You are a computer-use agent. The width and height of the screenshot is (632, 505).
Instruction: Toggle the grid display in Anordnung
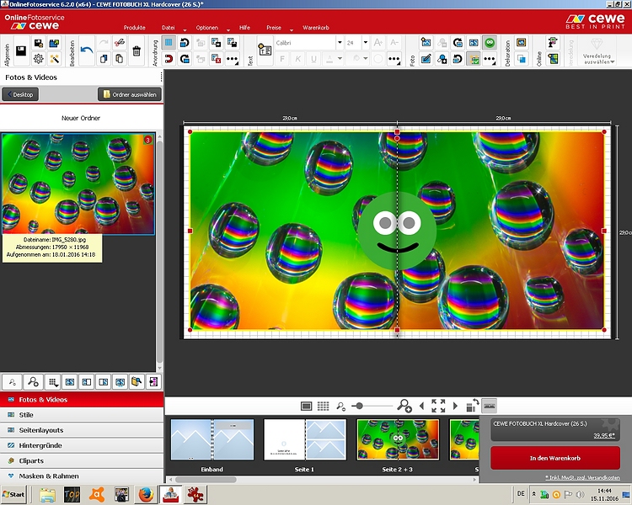point(169,42)
